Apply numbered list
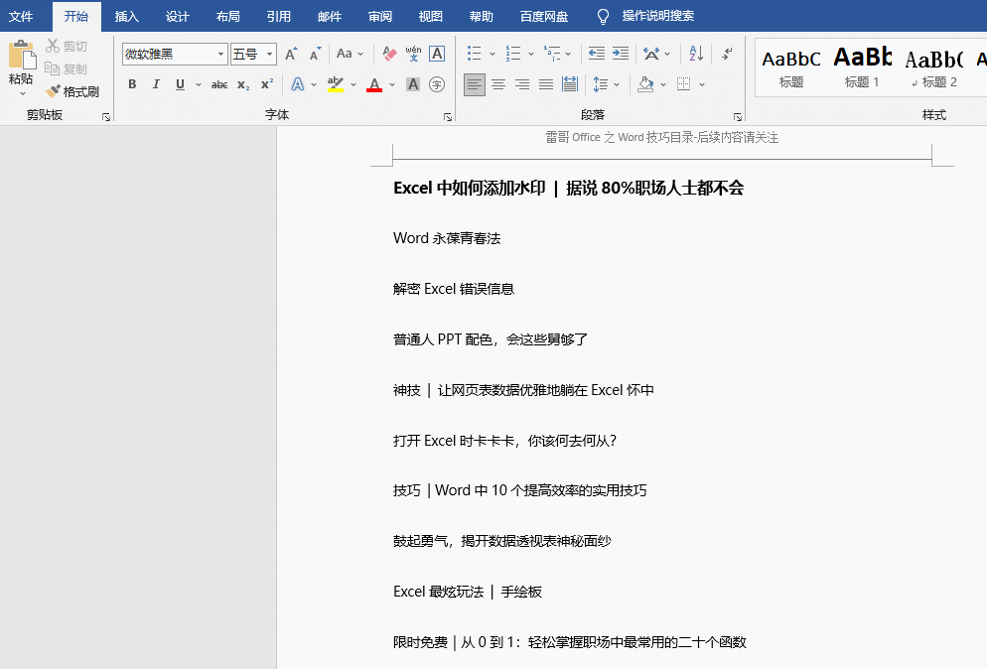Screen dimensions: 987x669 coord(513,55)
